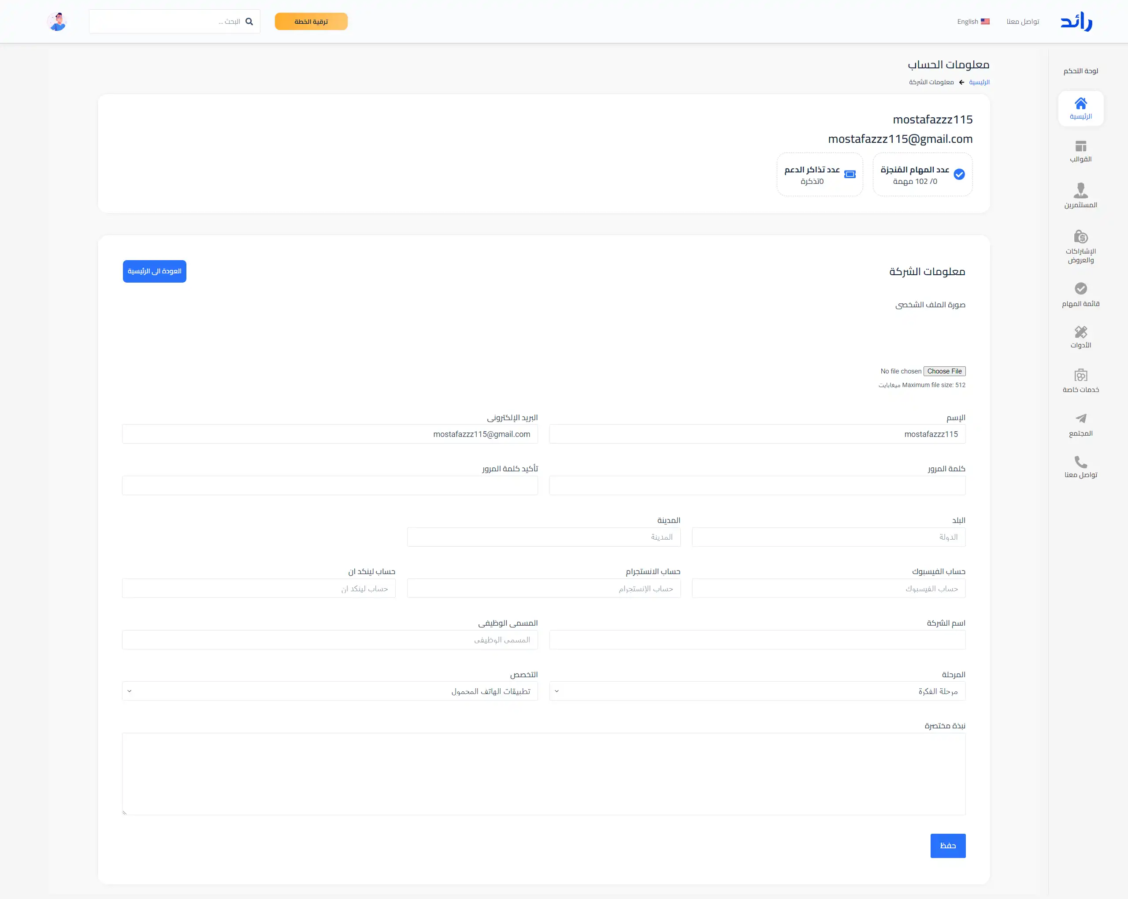Click the home (الرئيسية) breadcrumb link
1128x899 pixels.
[x=979, y=82]
